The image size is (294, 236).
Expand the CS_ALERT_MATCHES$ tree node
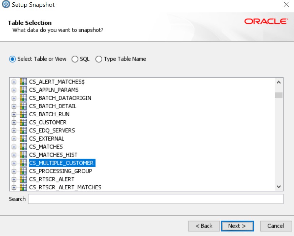click(14, 82)
